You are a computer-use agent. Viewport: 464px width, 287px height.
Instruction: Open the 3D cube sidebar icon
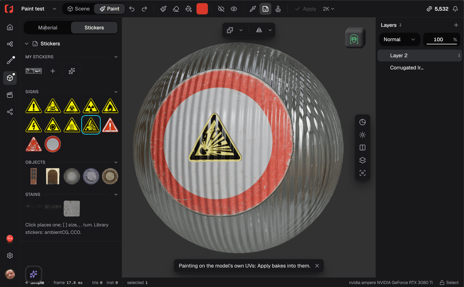pyautogui.click(x=10, y=78)
